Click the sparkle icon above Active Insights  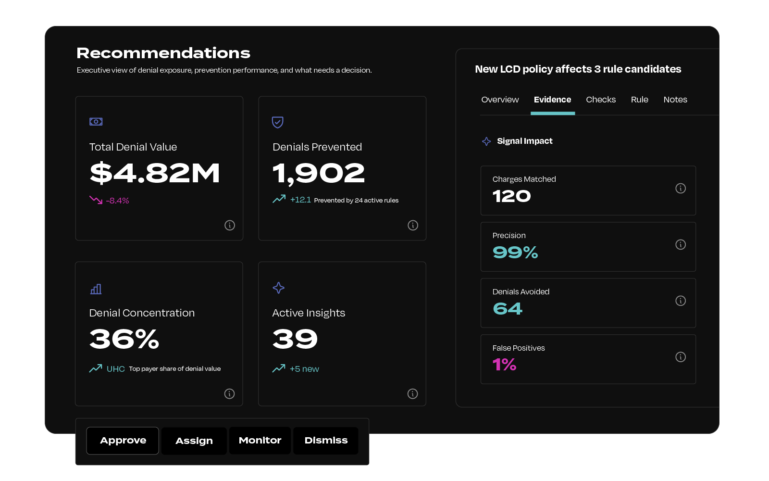(x=278, y=288)
